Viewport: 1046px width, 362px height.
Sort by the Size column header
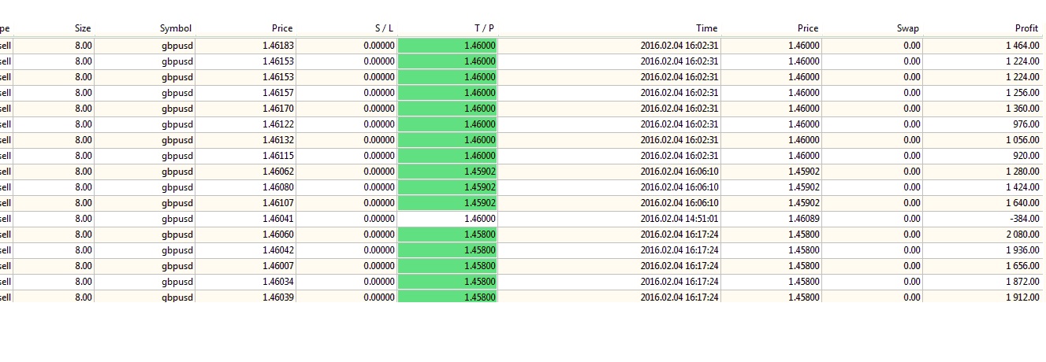(82, 28)
